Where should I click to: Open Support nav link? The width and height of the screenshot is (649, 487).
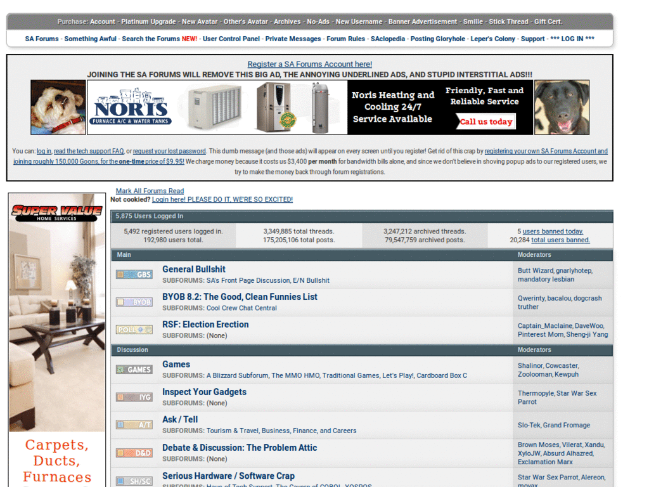(532, 39)
